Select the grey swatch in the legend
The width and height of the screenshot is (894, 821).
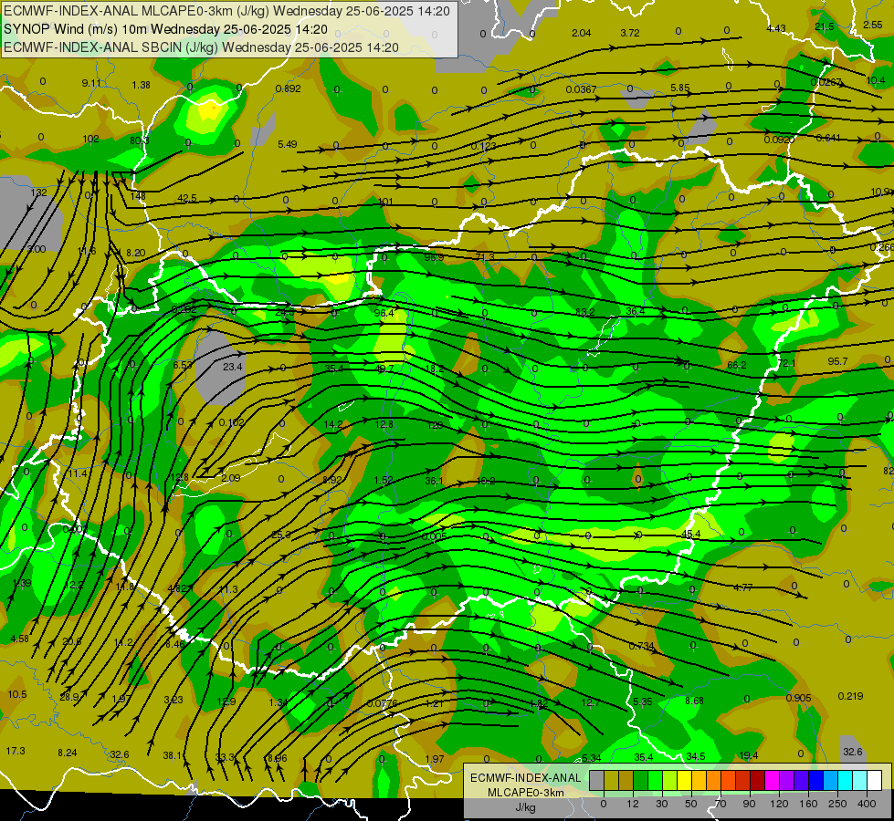(597, 781)
